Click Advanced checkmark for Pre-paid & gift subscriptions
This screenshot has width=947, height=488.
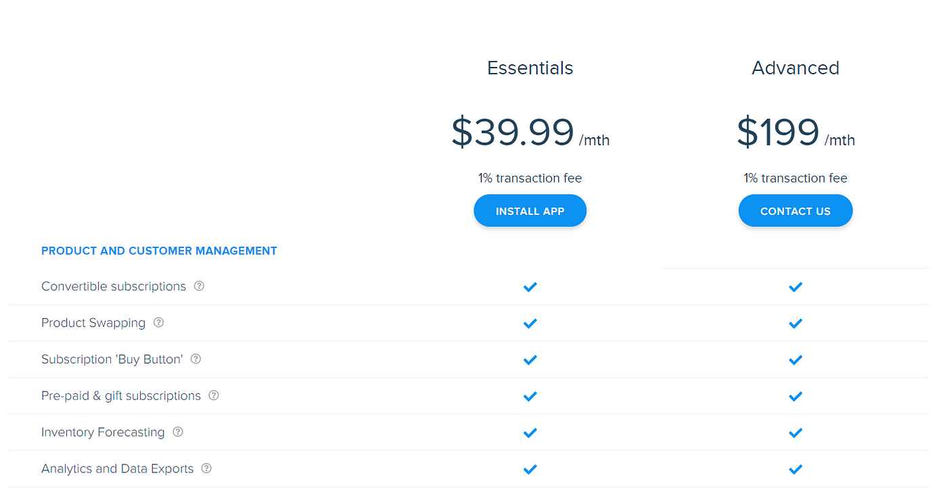click(795, 396)
